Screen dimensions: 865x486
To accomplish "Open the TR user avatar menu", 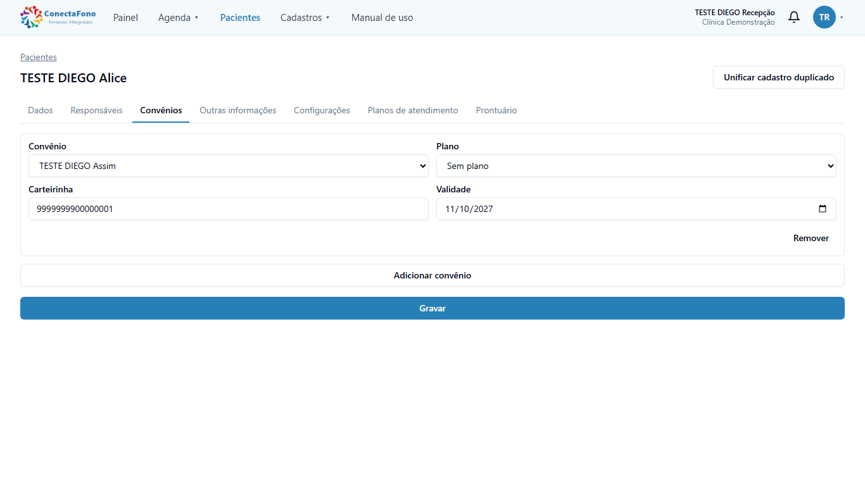I will [824, 17].
